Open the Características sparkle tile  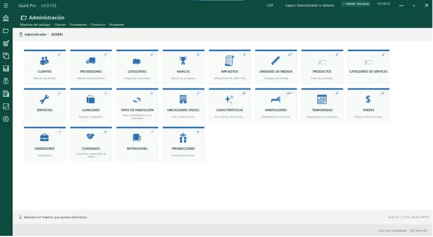pos(230,105)
